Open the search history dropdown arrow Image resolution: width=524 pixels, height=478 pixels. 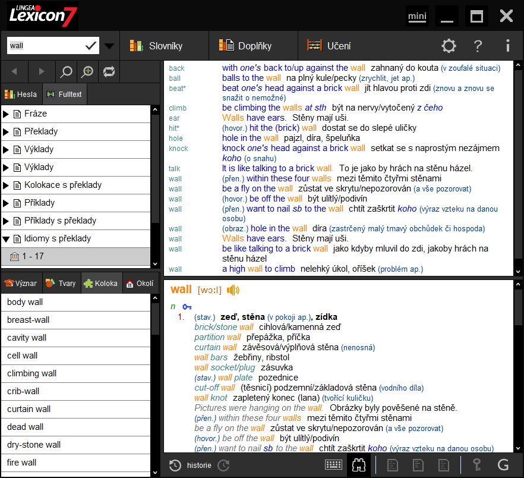109,45
